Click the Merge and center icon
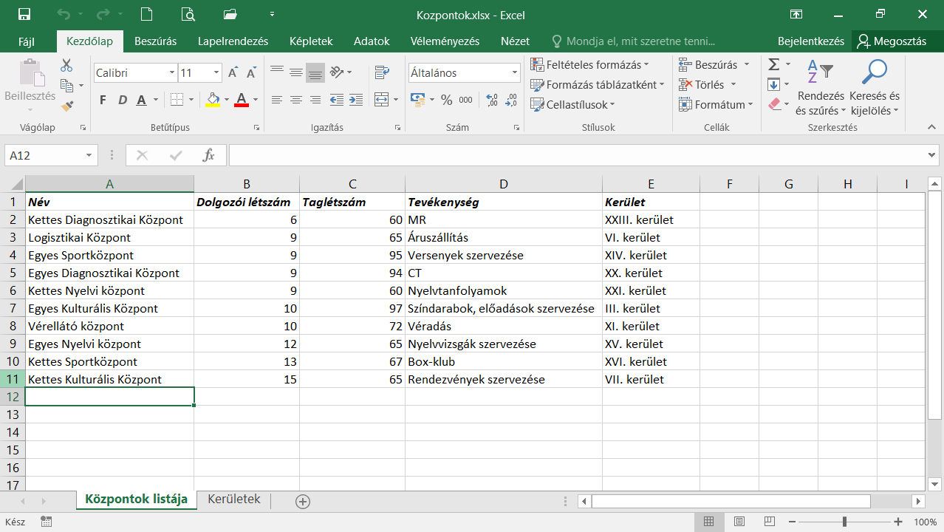Screen dimensions: 944x532 [381, 99]
